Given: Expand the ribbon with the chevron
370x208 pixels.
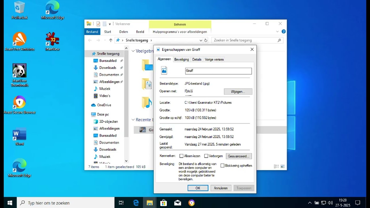Looking at the screenshot, I should click(277, 31).
